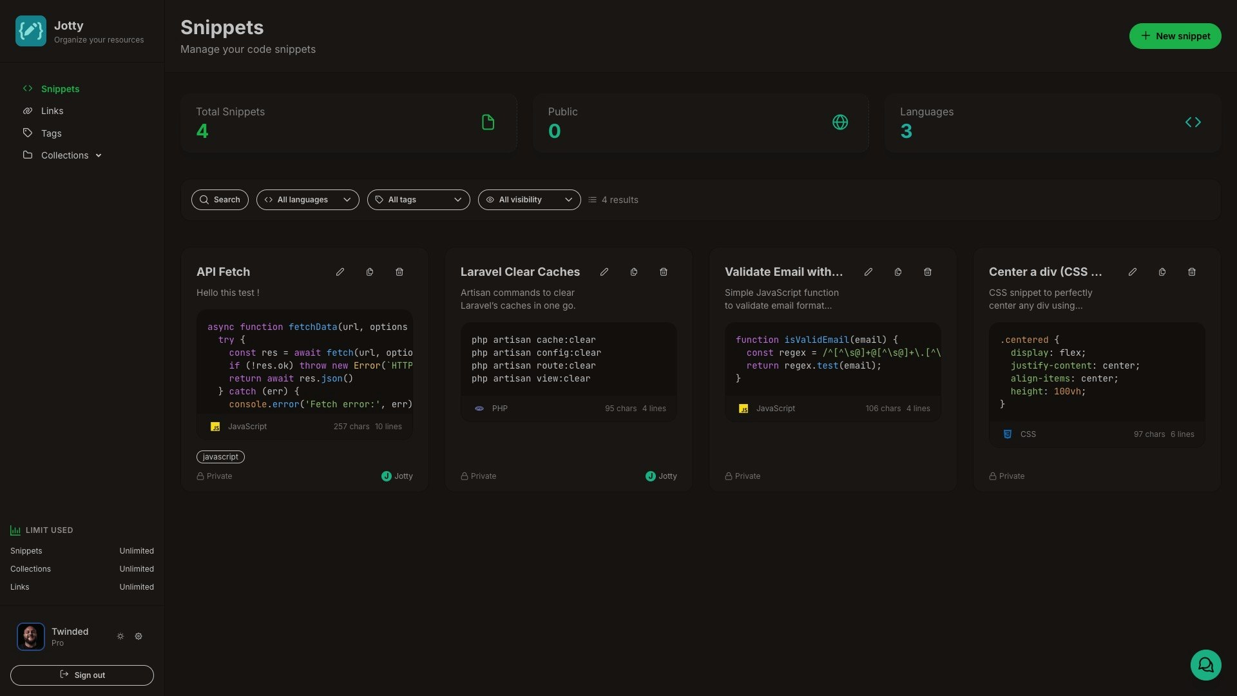Viewport: 1237px width, 696px height.
Task: Click the '4 results' text
Action: coord(620,200)
